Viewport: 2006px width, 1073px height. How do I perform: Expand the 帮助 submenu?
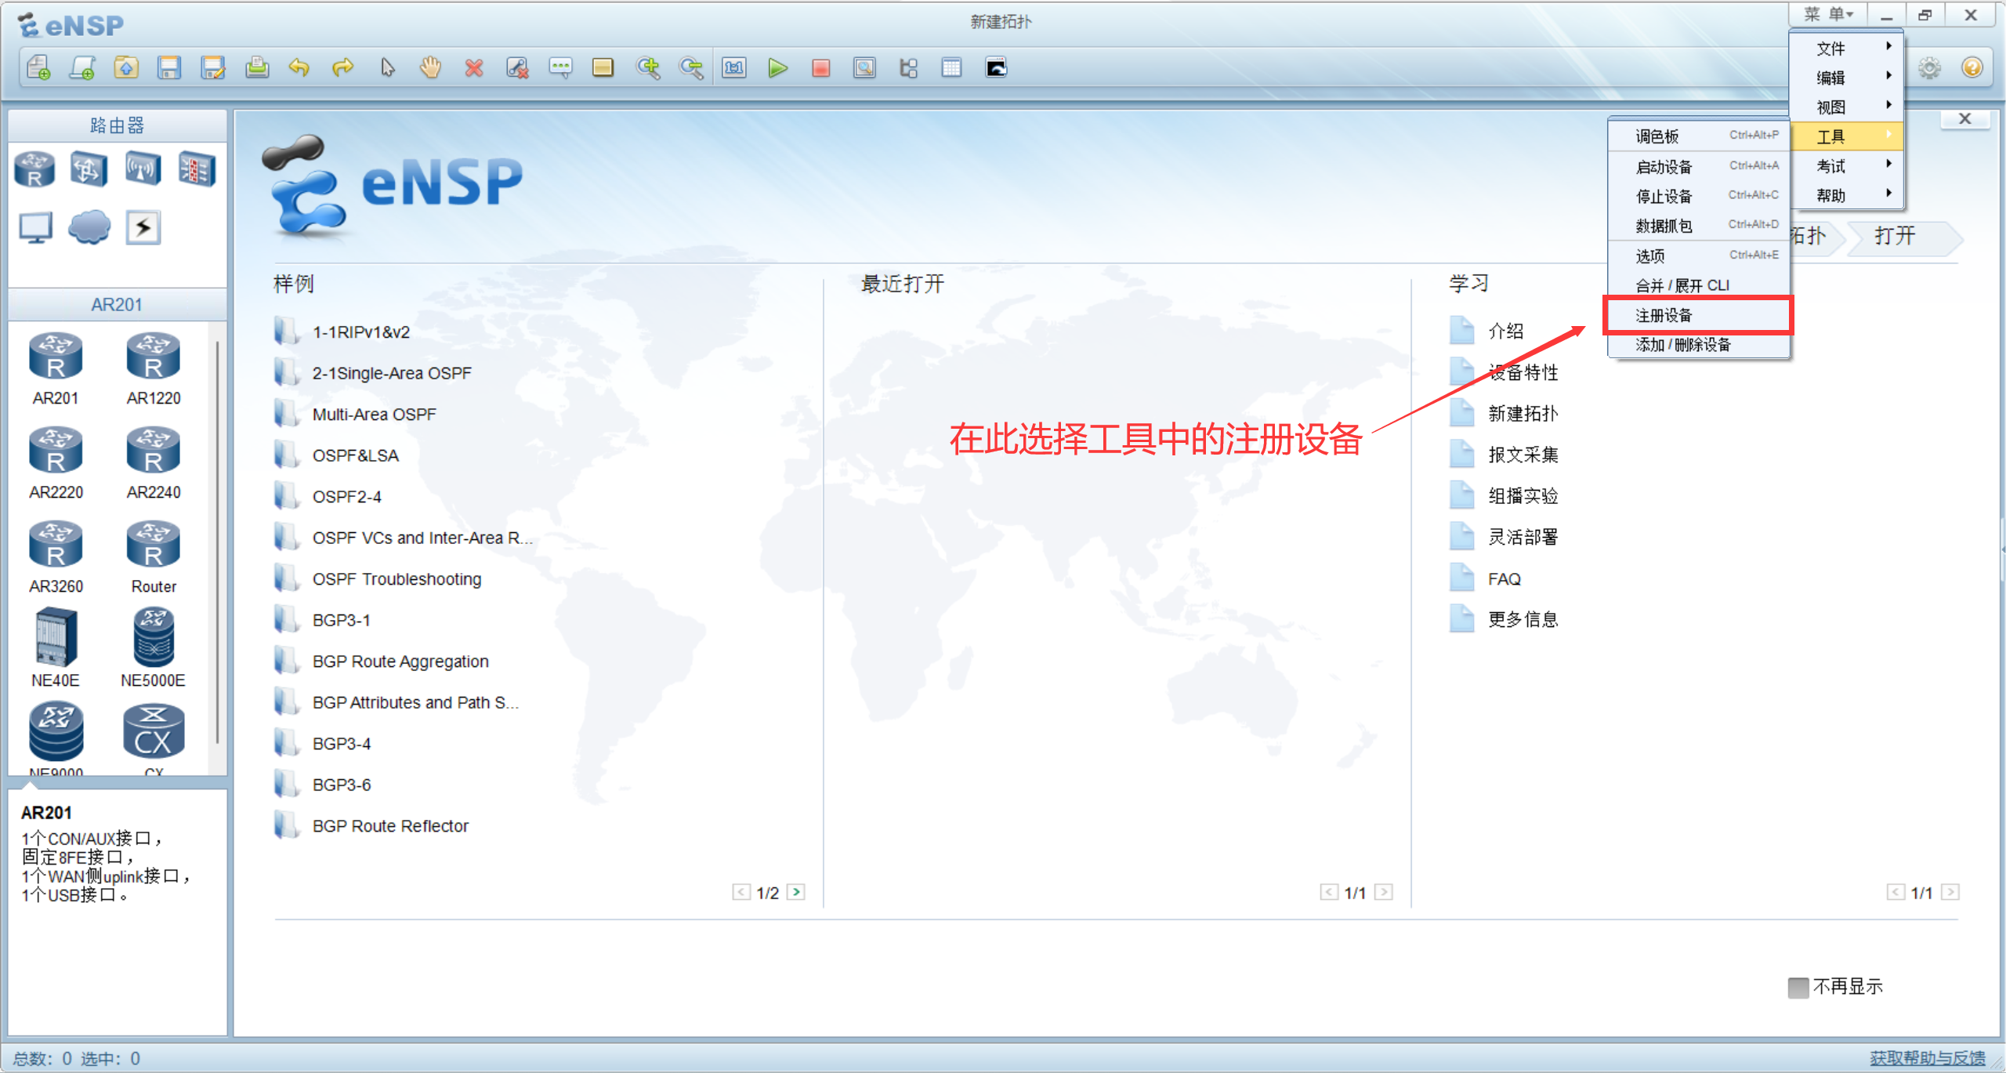point(1831,194)
